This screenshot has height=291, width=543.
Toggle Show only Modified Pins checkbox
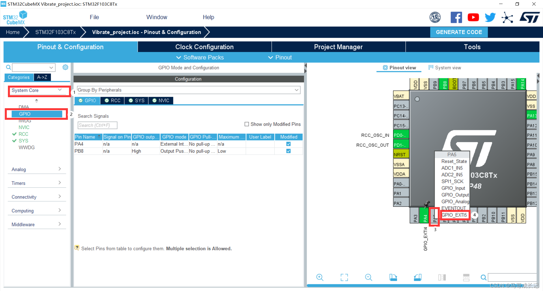[247, 124]
